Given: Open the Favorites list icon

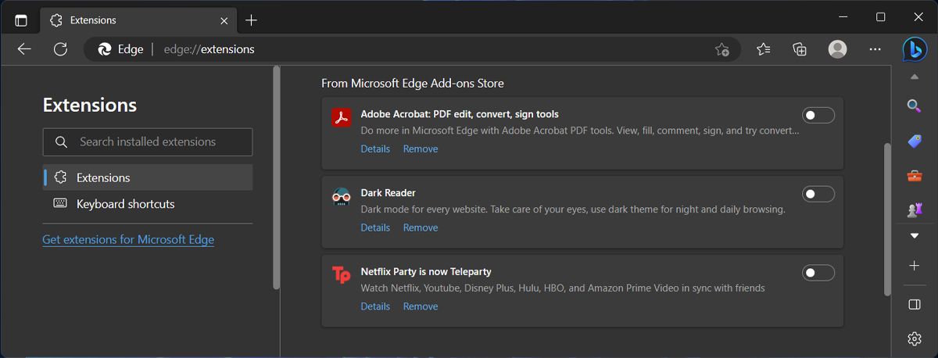Looking at the screenshot, I should 764,49.
